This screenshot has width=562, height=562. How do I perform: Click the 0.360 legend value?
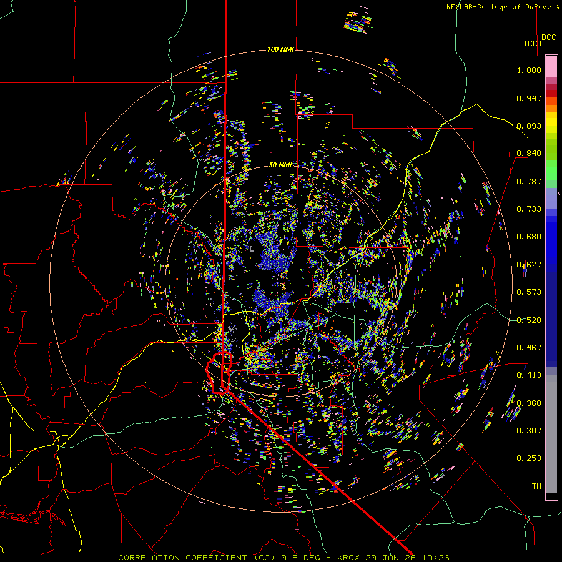coord(529,403)
